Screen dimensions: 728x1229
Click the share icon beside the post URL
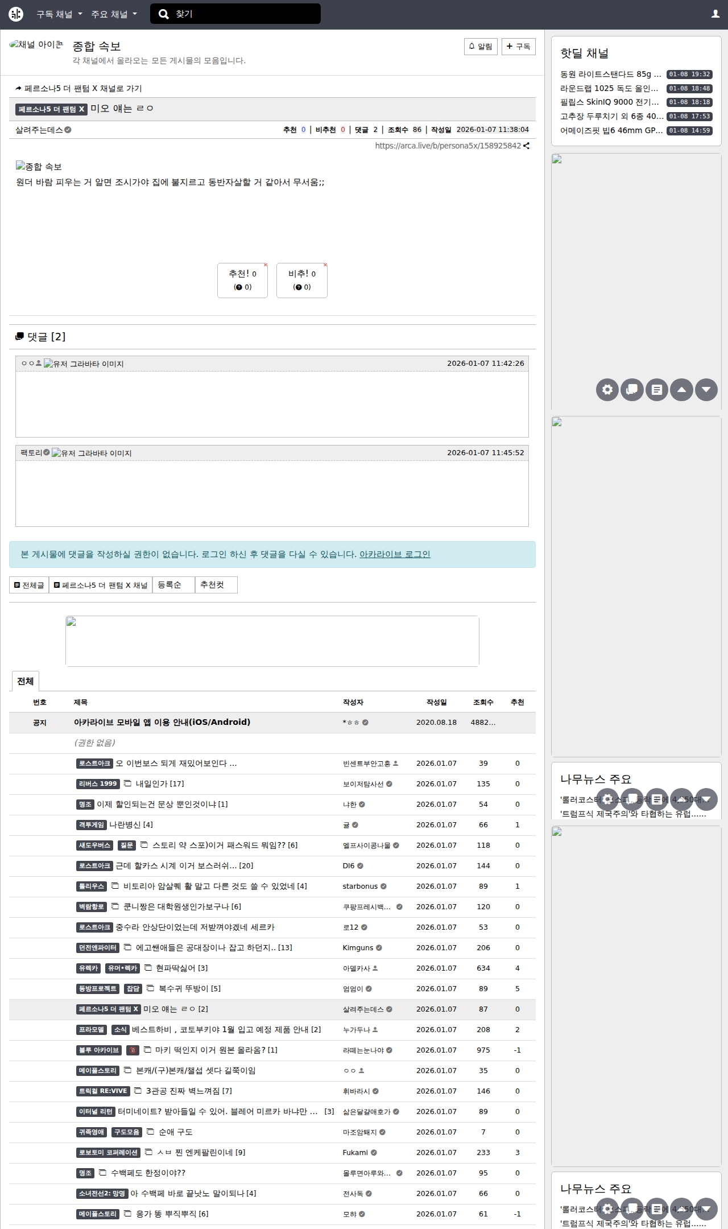click(x=527, y=146)
